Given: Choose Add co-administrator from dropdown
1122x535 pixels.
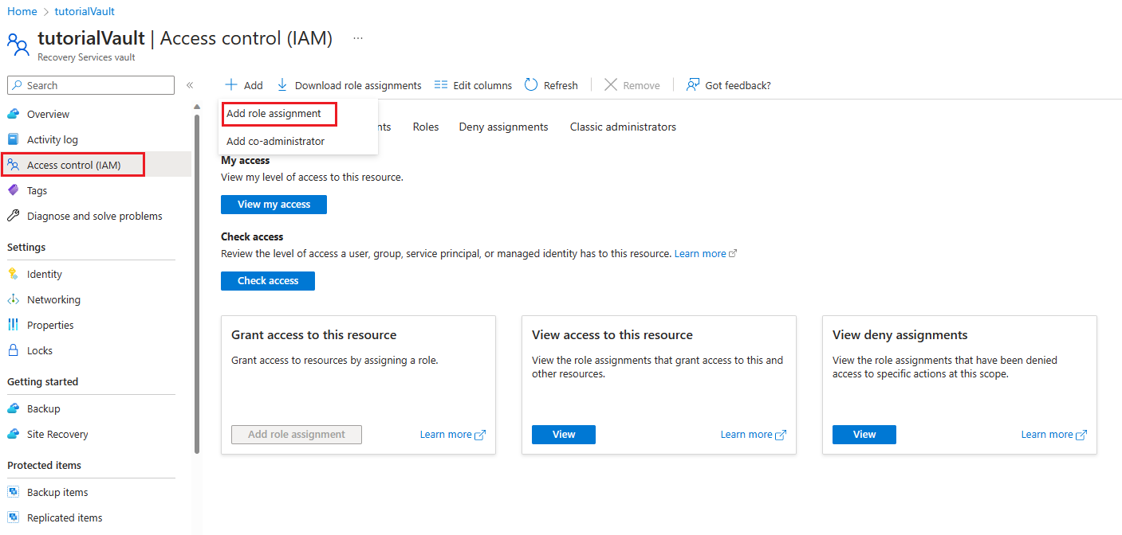Looking at the screenshot, I should click(x=275, y=141).
